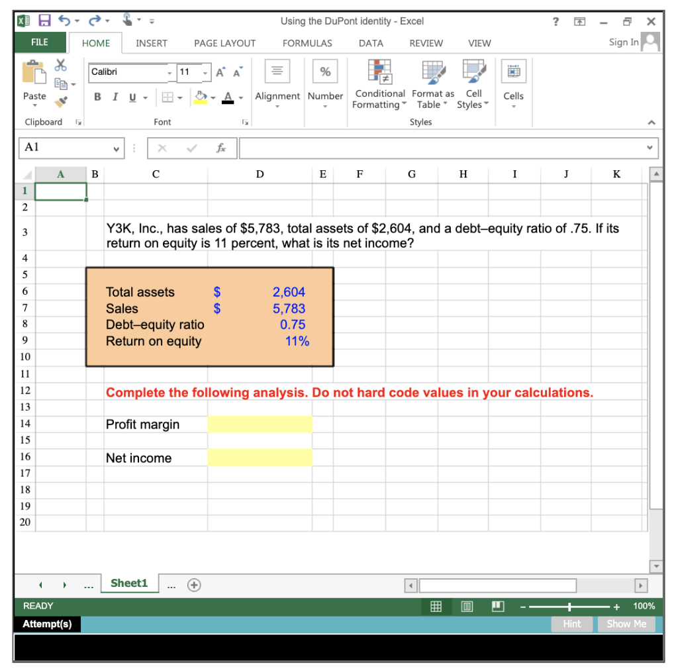This screenshot has height=669, width=678.
Task: Click the Save icon
Action: click(43, 20)
